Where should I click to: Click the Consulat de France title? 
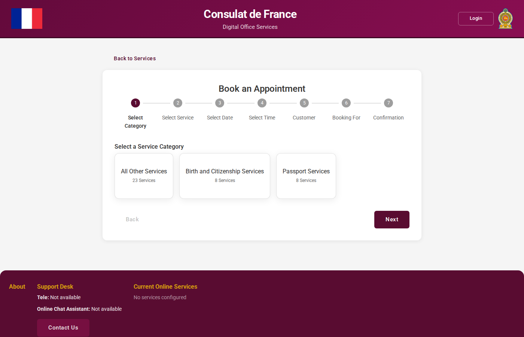coord(250,14)
